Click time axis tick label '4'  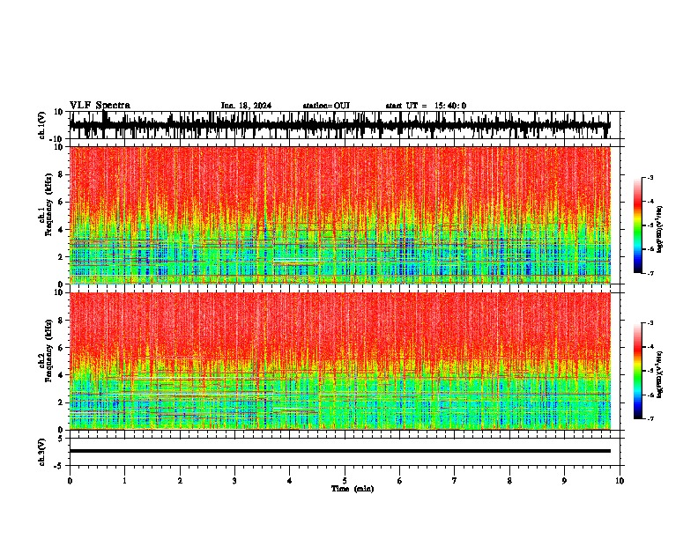(290, 481)
